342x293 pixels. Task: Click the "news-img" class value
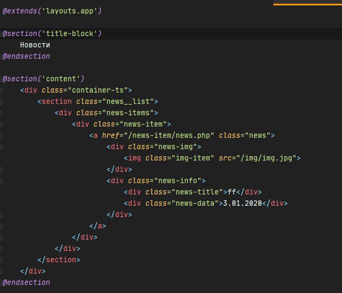(x=176, y=146)
